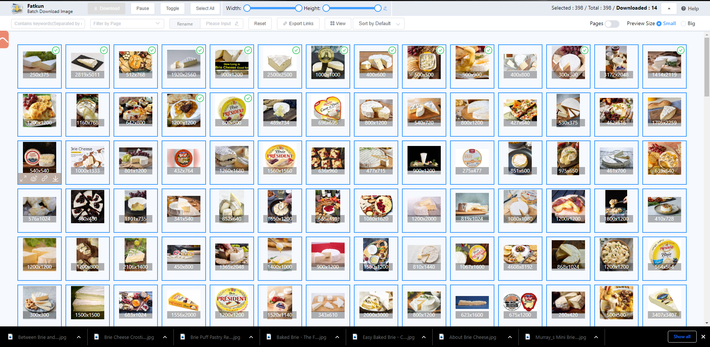Click the green checkmark on the 2819x5011 thumbnail
This screenshot has width=710, height=347.
pos(104,50)
